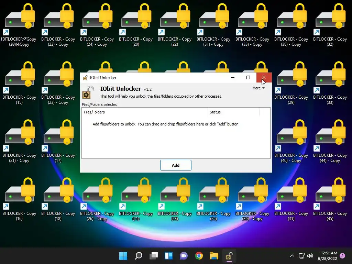Select the BITLOCKER - Copy (17) shortcut
The image size is (352, 264).
tap(58, 141)
